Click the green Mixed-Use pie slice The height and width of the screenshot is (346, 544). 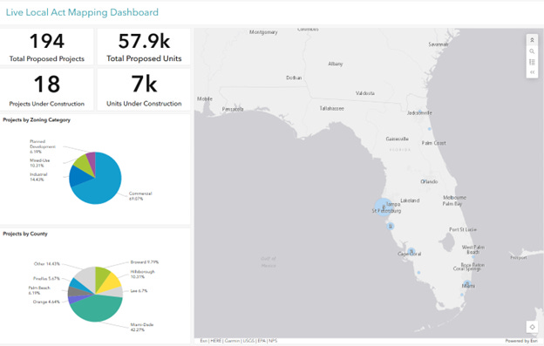84,164
